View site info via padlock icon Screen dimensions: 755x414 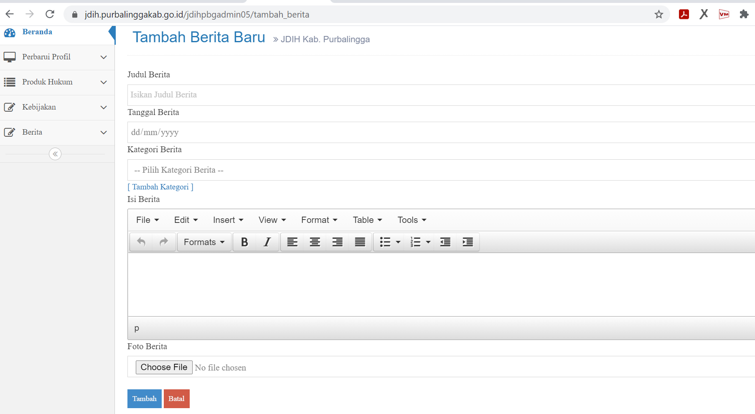(75, 15)
